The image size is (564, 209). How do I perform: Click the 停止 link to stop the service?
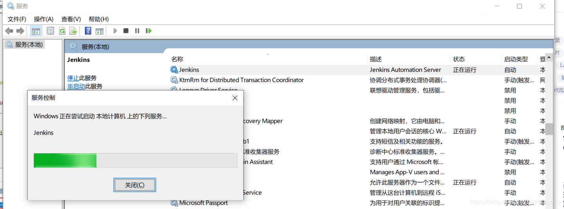[73, 78]
